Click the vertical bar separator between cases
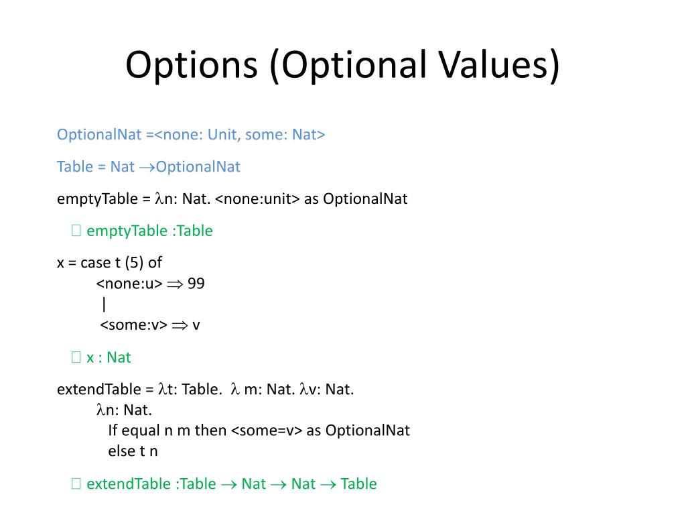The height and width of the screenshot is (515, 686). point(104,304)
